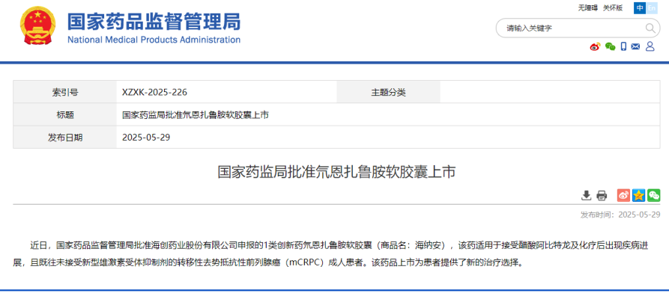The image size is (669, 308).
Task: Select 发布日期 value 2025-05-29 in table
Action: click(x=146, y=137)
